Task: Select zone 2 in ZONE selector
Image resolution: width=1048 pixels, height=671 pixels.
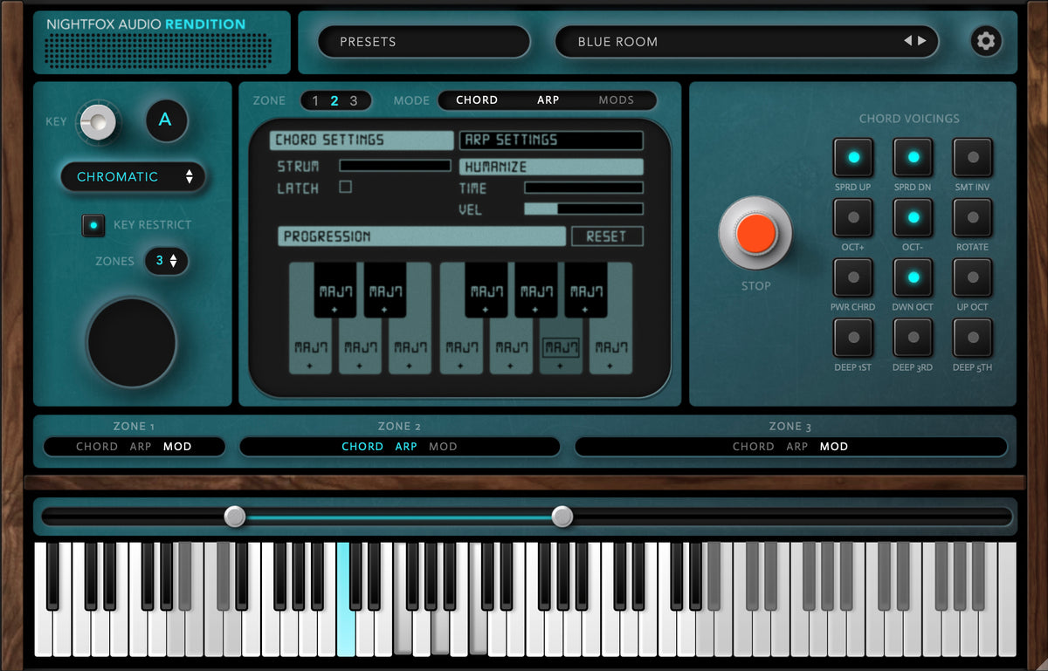Action: click(334, 100)
